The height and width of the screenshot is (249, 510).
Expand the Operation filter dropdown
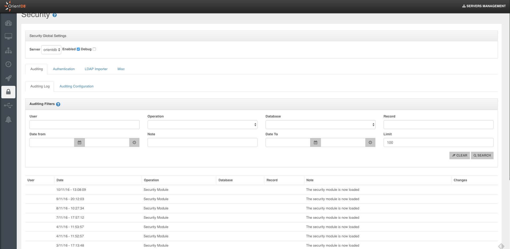202,125
